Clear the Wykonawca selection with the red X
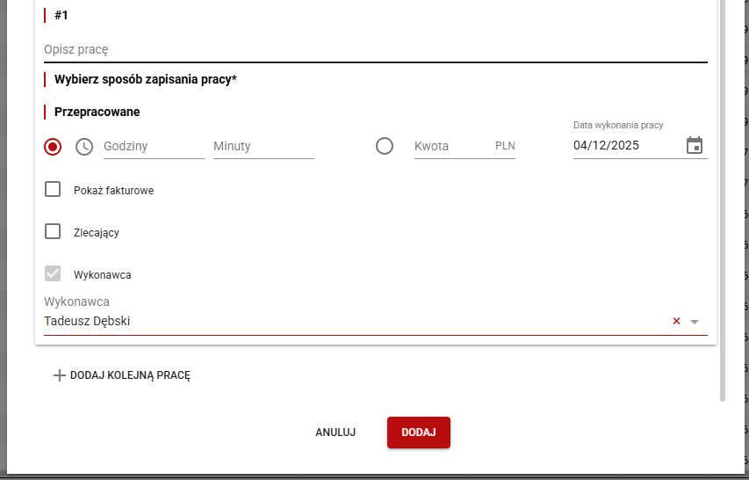The image size is (749, 480). click(676, 322)
